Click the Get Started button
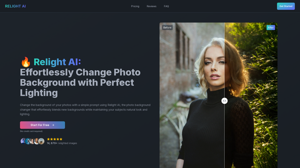Image resolution: width=300 pixels, height=168 pixels. [286, 6]
